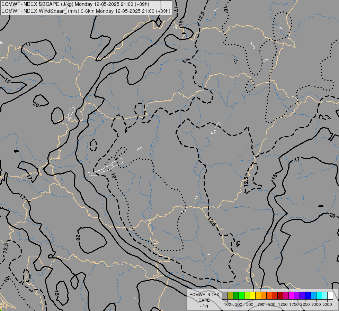The image size is (339, 311).
Task: Click the 'CAPE' legend label
Action: pos(204,300)
